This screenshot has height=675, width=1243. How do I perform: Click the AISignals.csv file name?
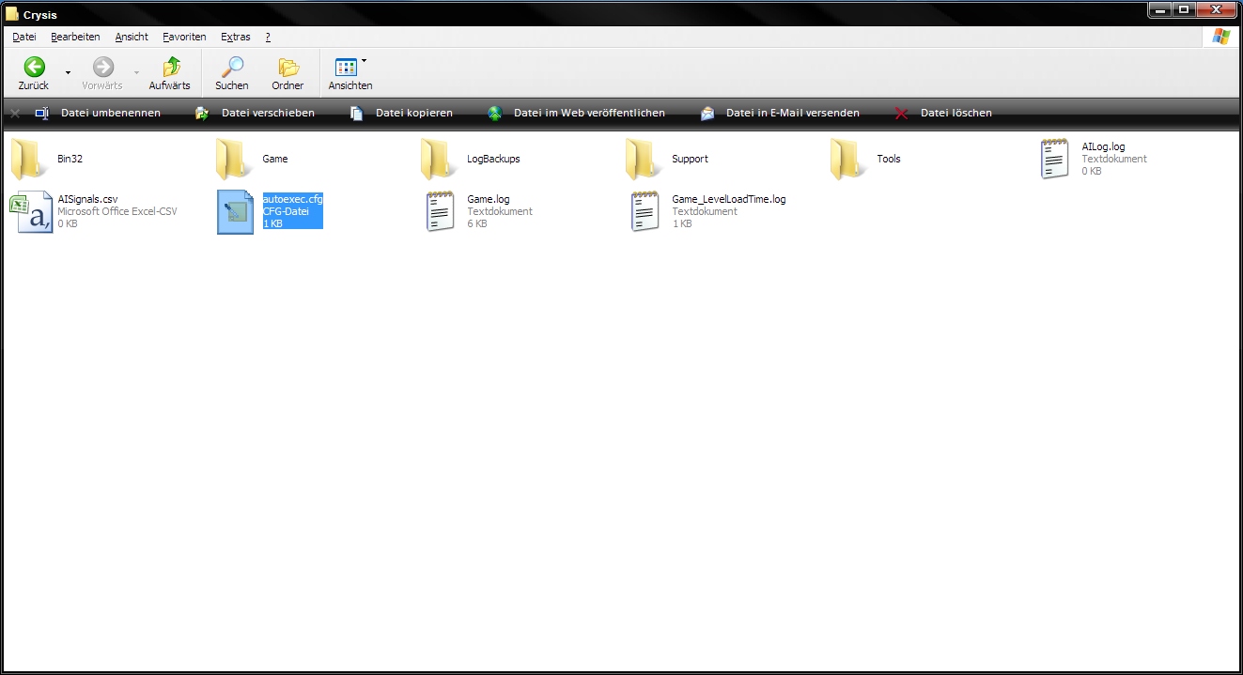[x=87, y=200]
